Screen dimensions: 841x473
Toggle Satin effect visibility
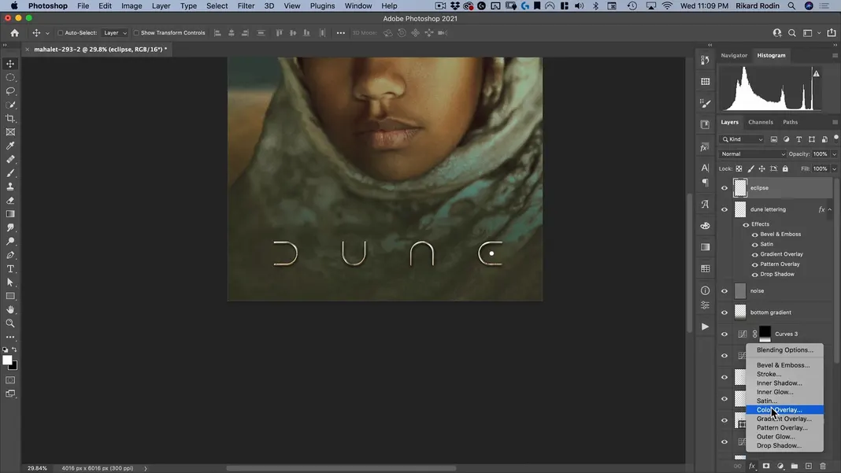754,245
